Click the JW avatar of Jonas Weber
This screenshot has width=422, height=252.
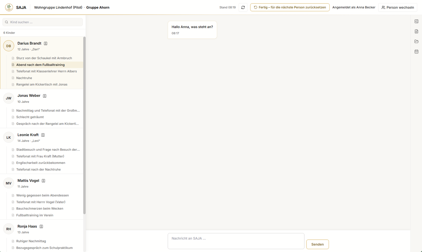pyautogui.click(x=9, y=98)
